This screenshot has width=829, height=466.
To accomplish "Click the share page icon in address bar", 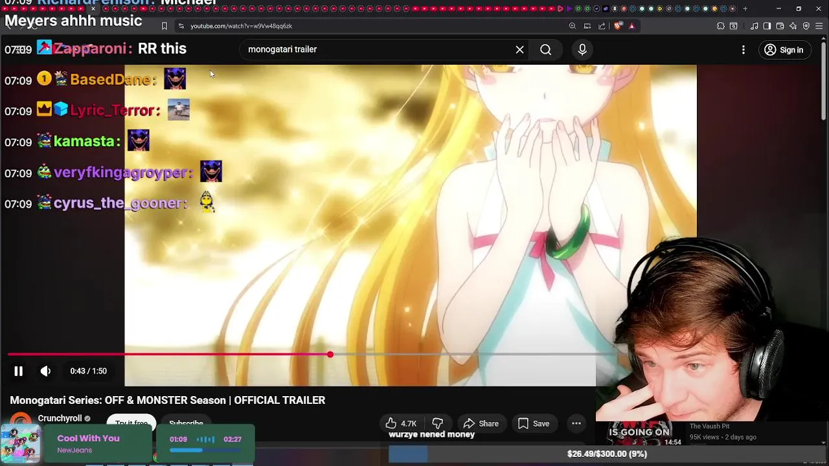I will coord(602,26).
